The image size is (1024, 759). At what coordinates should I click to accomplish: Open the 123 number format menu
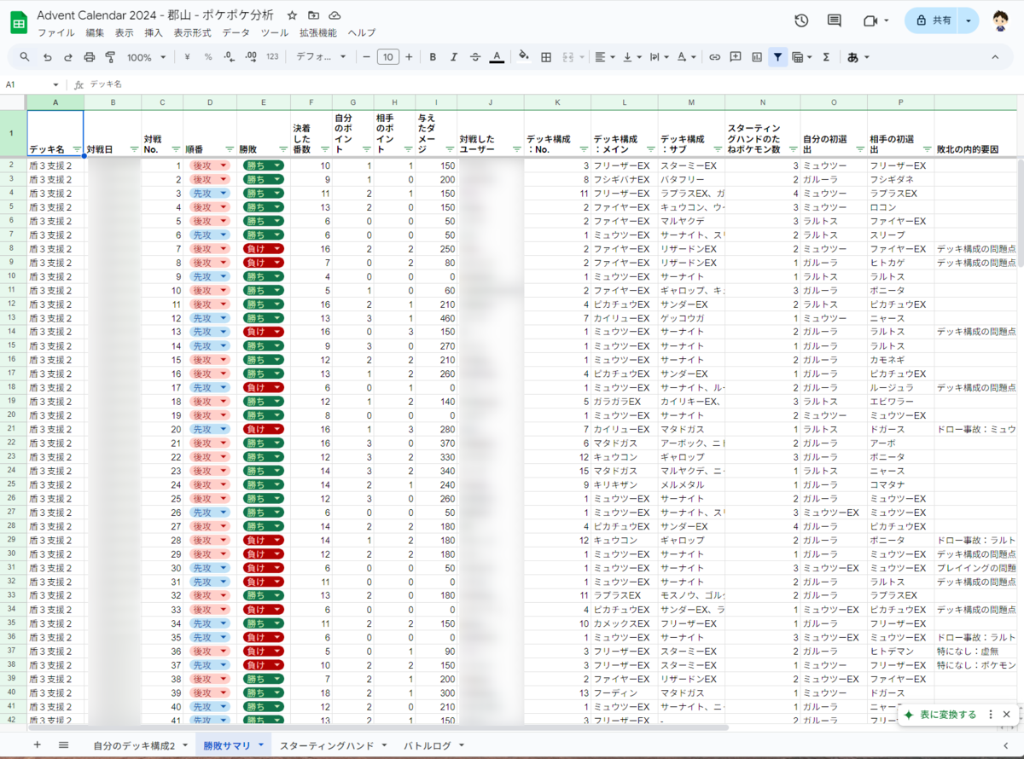point(272,57)
